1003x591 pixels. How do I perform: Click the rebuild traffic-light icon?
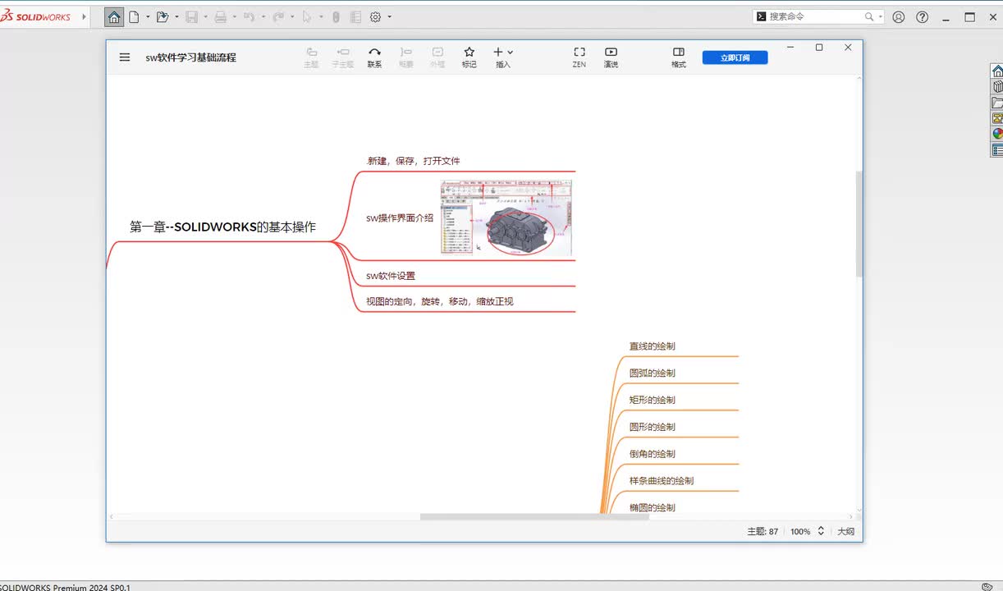click(x=336, y=16)
